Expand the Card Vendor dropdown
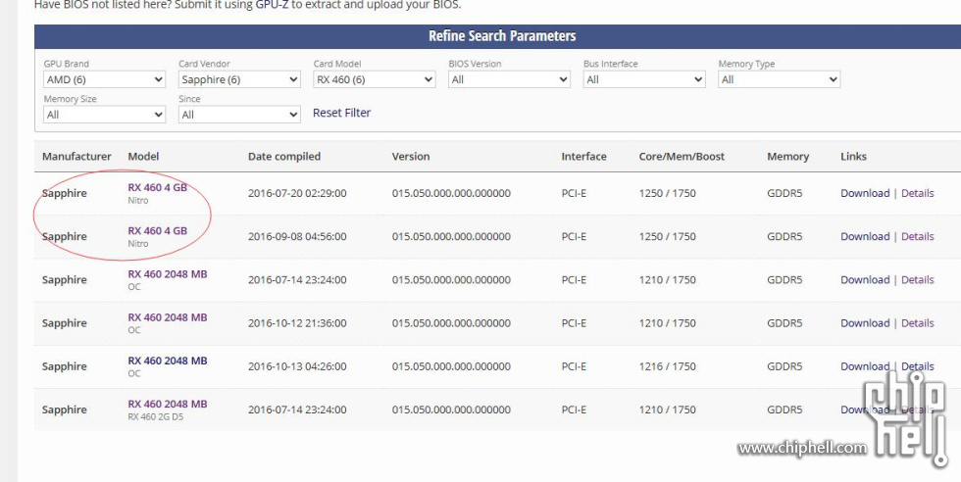The width and height of the screenshot is (961, 482). 238,80
